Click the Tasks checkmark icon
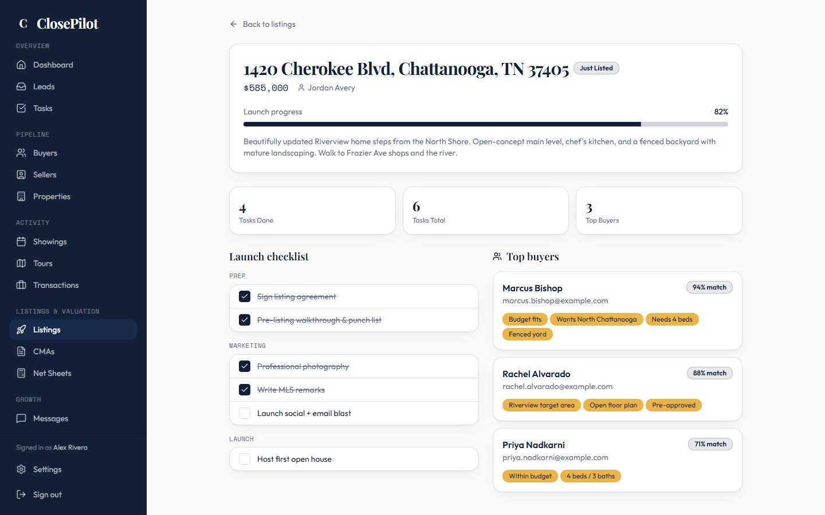Screen dimensions: 825x515 pos(21,108)
